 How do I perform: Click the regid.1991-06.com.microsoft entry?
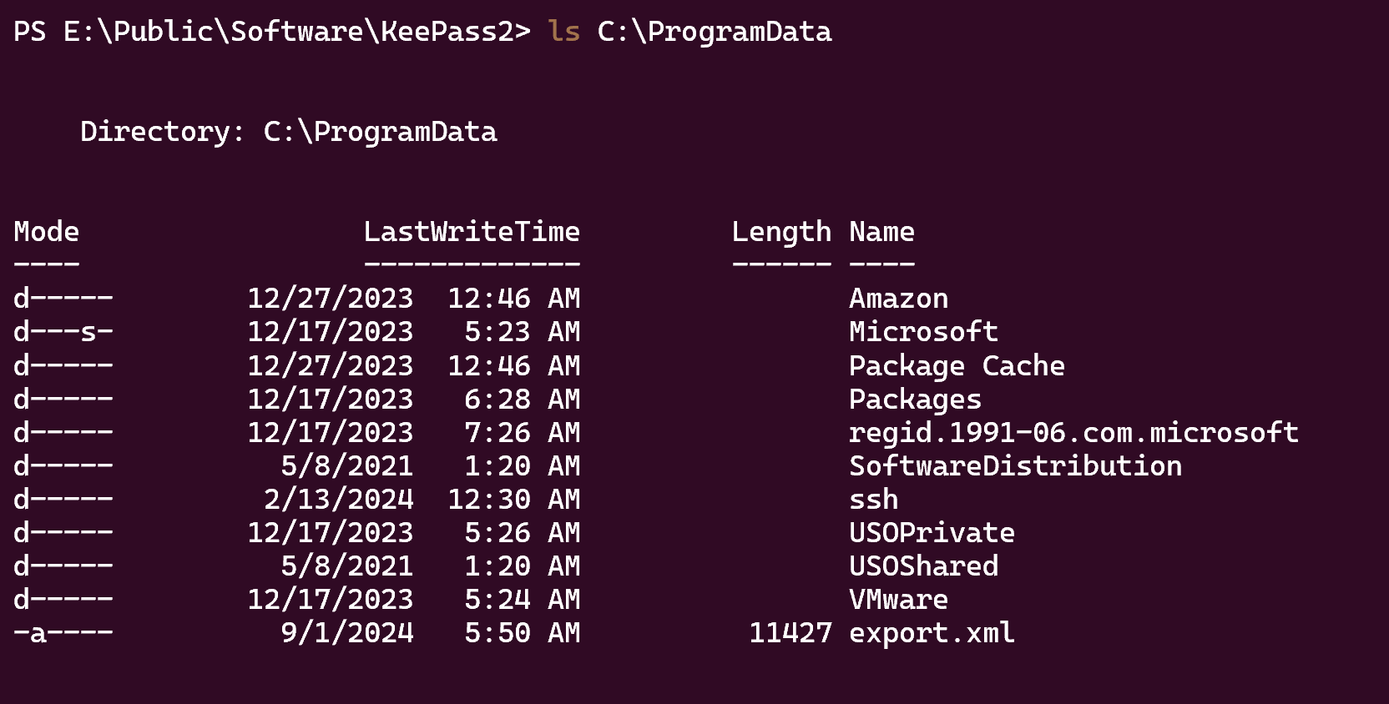(1073, 433)
